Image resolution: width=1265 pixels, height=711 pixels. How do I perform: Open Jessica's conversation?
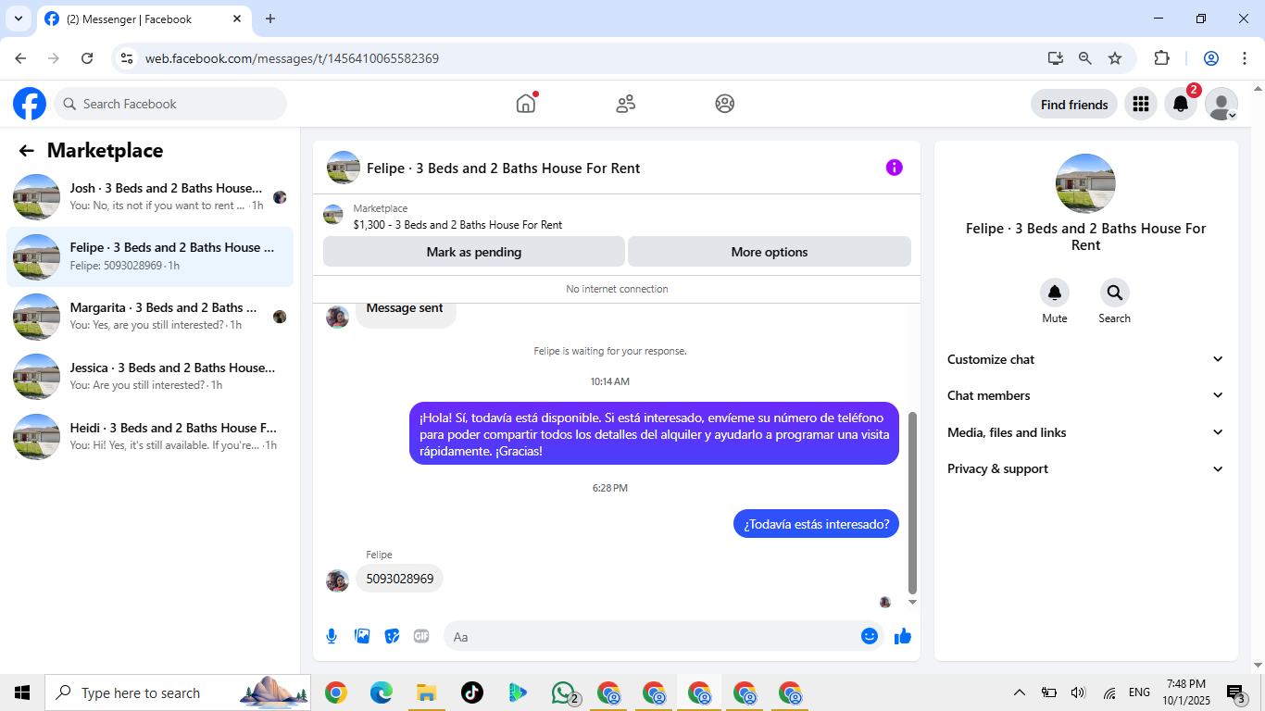150,377
